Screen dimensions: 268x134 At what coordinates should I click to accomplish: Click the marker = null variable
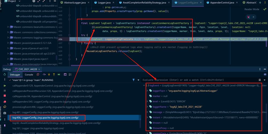[158, 96]
